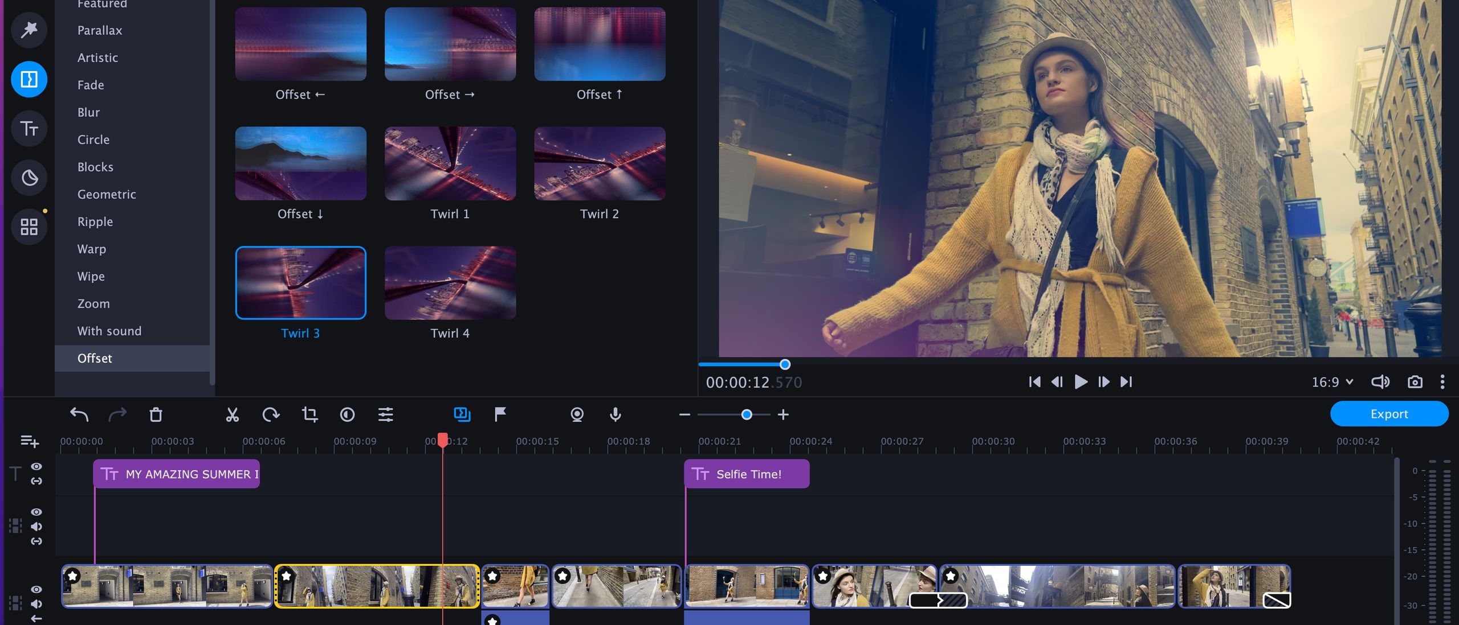Open the 16:9 aspect ratio dropdown
This screenshot has width=1459, height=625.
pyautogui.click(x=1332, y=382)
